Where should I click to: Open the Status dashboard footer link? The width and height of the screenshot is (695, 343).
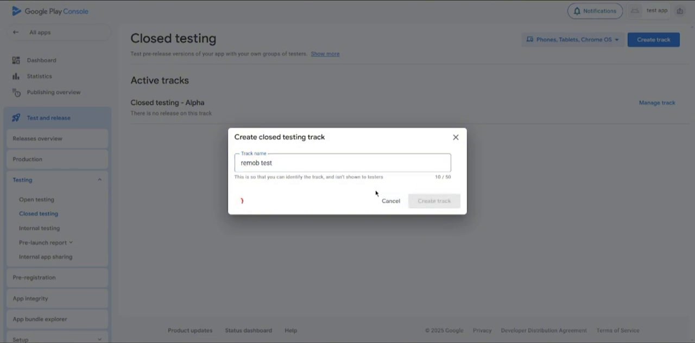pos(249,330)
